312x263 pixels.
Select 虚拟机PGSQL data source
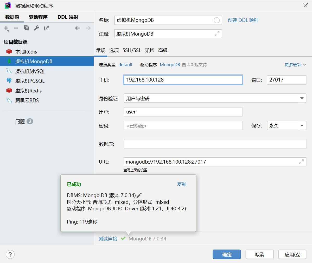(x=47, y=81)
